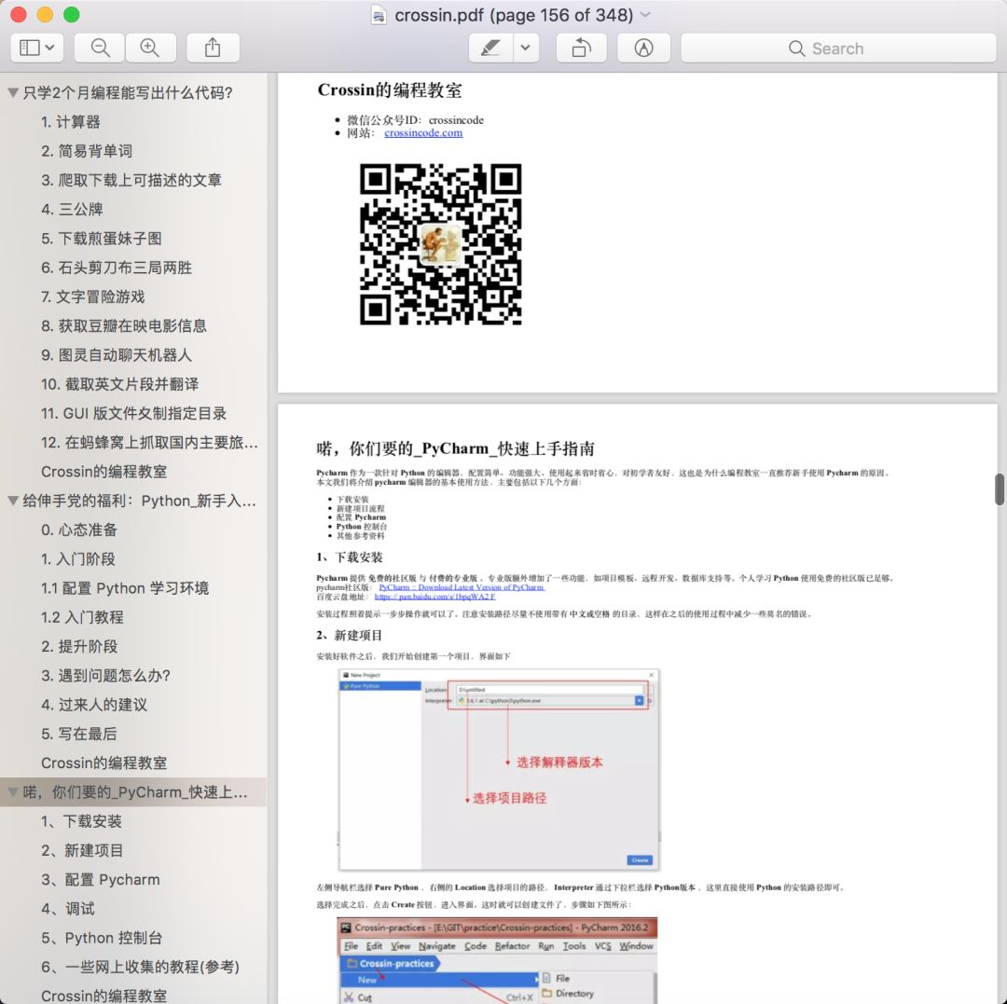
Task: Select 12. 在蚂蜂窝上抓取国内主要旅... entry
Action: tap(149, 442)
